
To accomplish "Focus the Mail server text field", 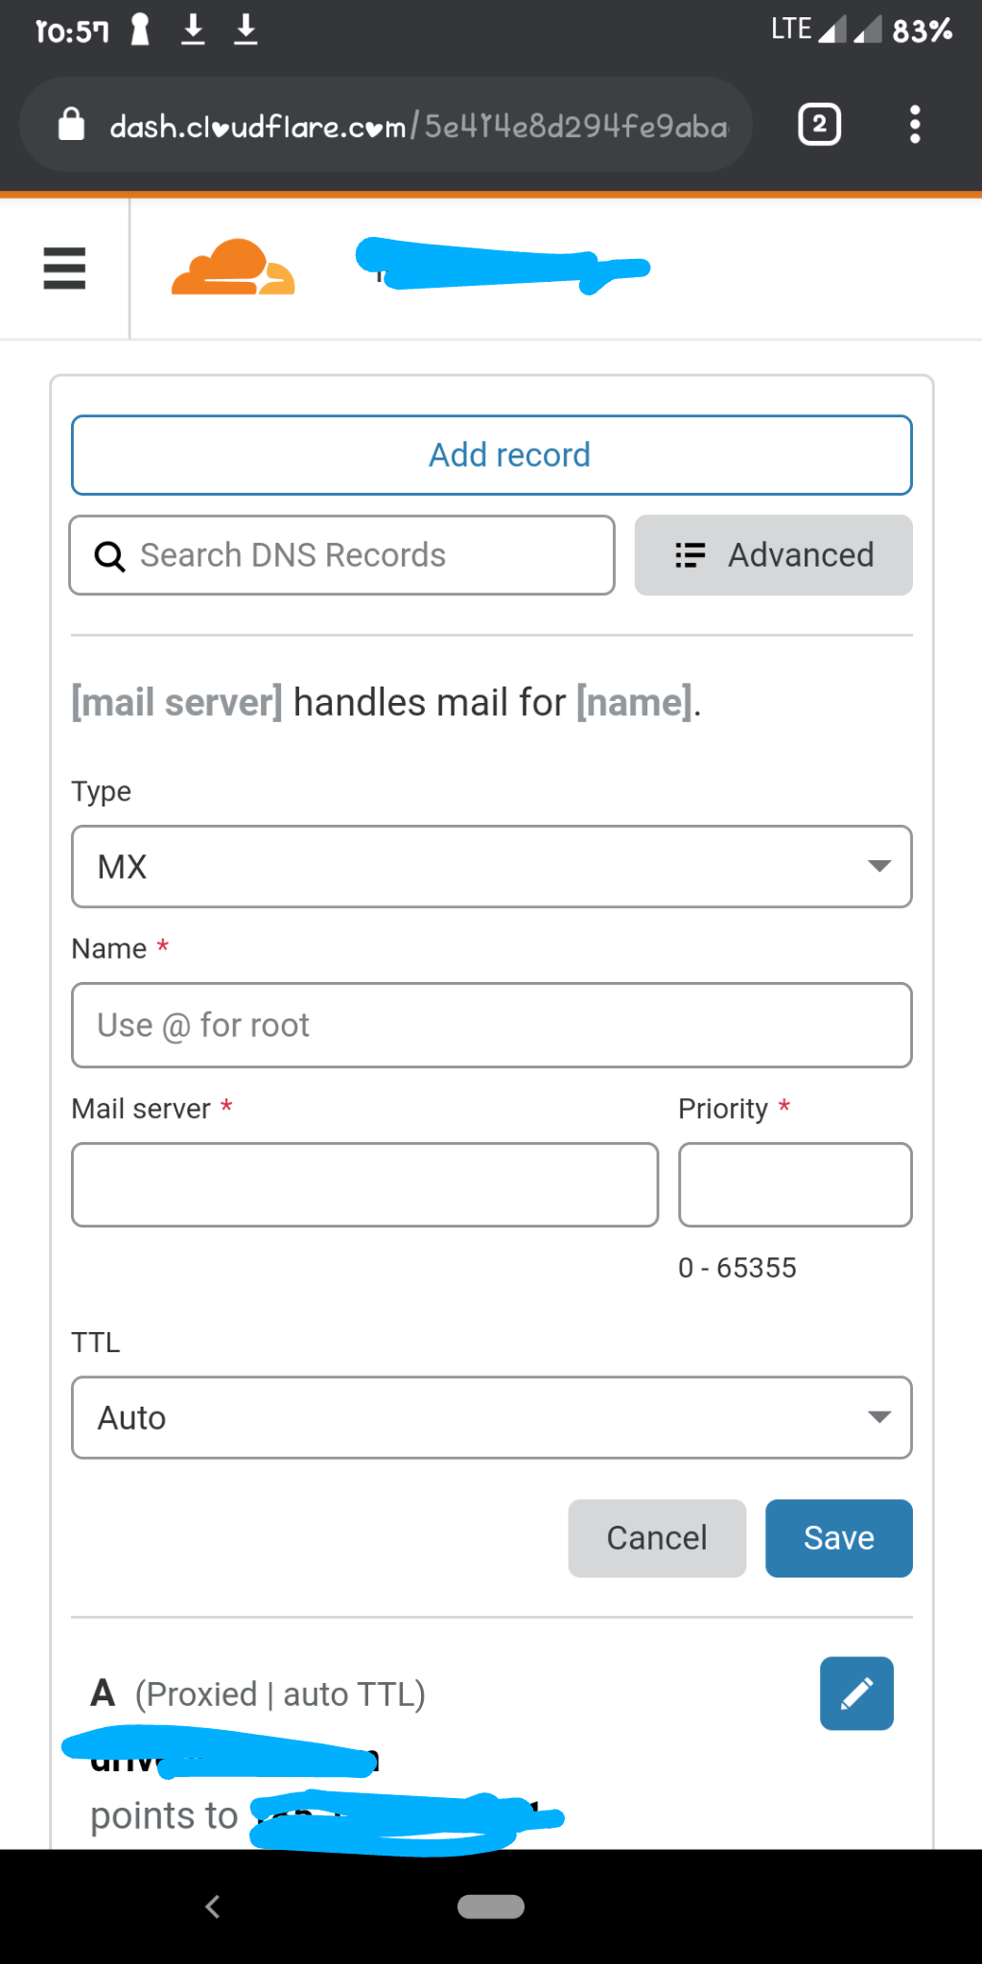I will (x=364, y=1184).
